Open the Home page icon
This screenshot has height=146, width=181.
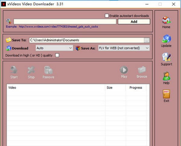click(x=166, y=20)
